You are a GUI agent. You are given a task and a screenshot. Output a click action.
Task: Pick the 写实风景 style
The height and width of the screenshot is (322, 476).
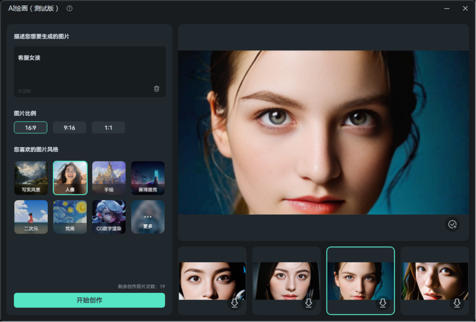pyautogui.click(x=31, y=178)
